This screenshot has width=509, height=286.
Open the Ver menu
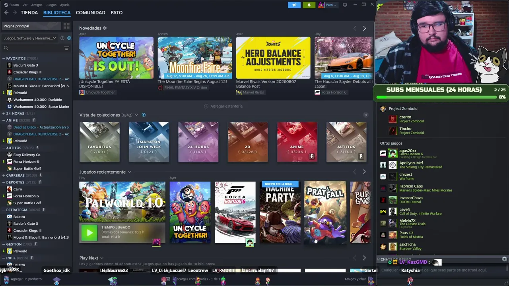(x=25, y=5)
